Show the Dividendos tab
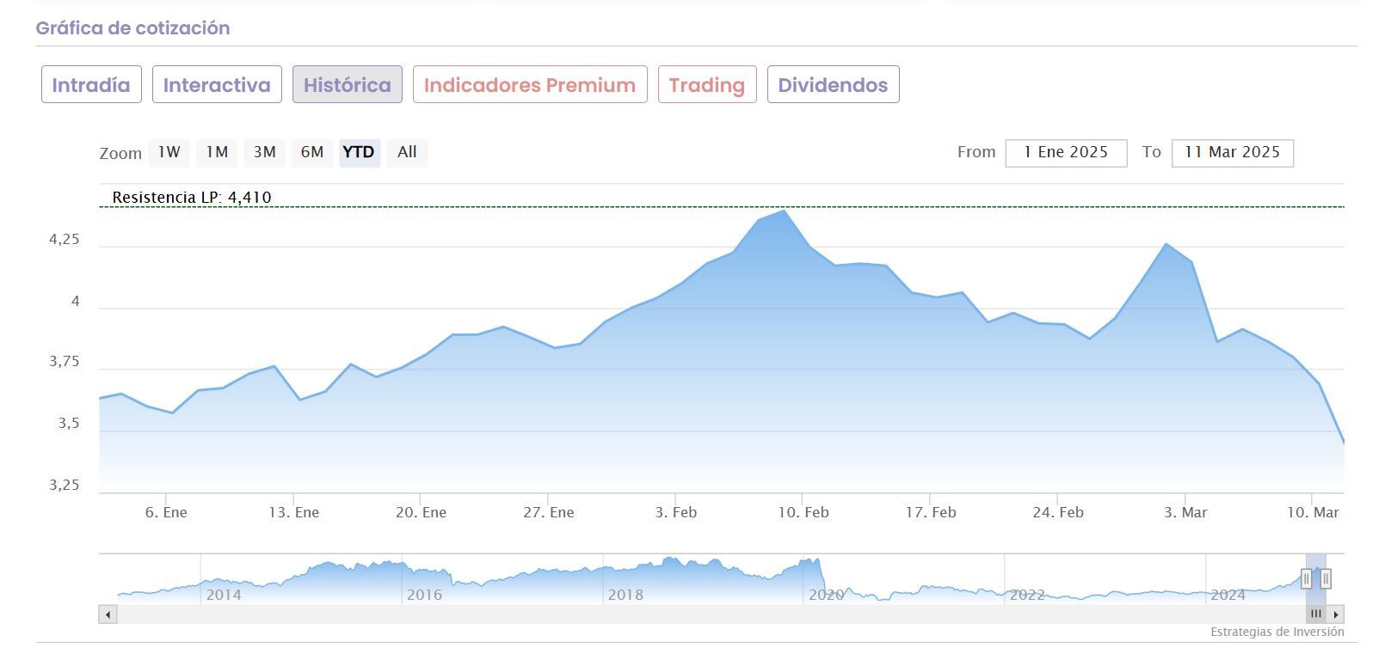Screen dimensions: 1391x654 click(833, 85)
